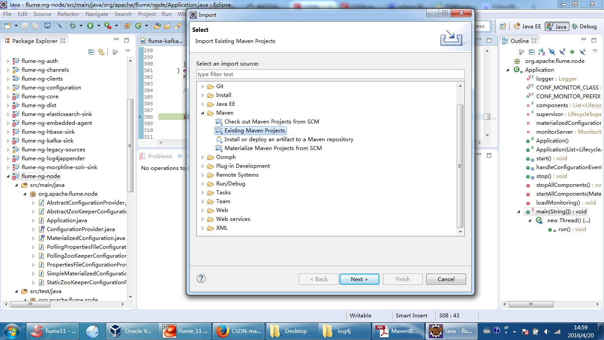604x340 pixels.
Task: Switch to the Java EE perspective
Action: click(527, 27)
